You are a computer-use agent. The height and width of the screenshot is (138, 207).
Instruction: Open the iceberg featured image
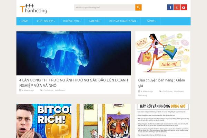74,53
